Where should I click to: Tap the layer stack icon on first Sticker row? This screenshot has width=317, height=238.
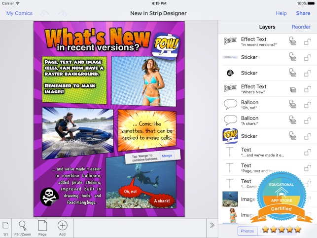click(292, 57)
